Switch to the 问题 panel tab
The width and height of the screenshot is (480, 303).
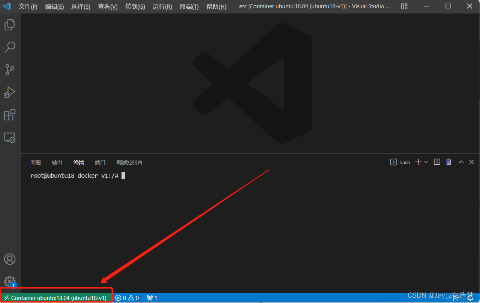click(36, 162)
